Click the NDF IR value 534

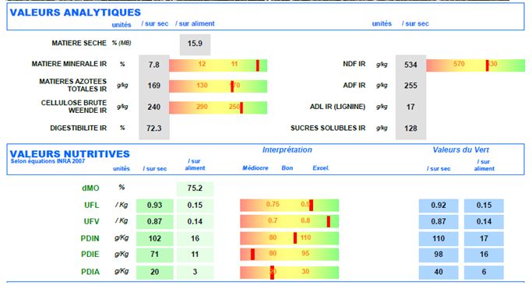pyautogui.click(x=410, y=65)
